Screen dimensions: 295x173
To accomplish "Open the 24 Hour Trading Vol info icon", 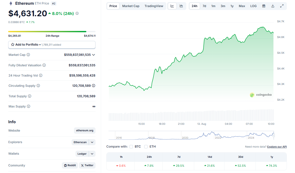I will click(x=41, y=75).
